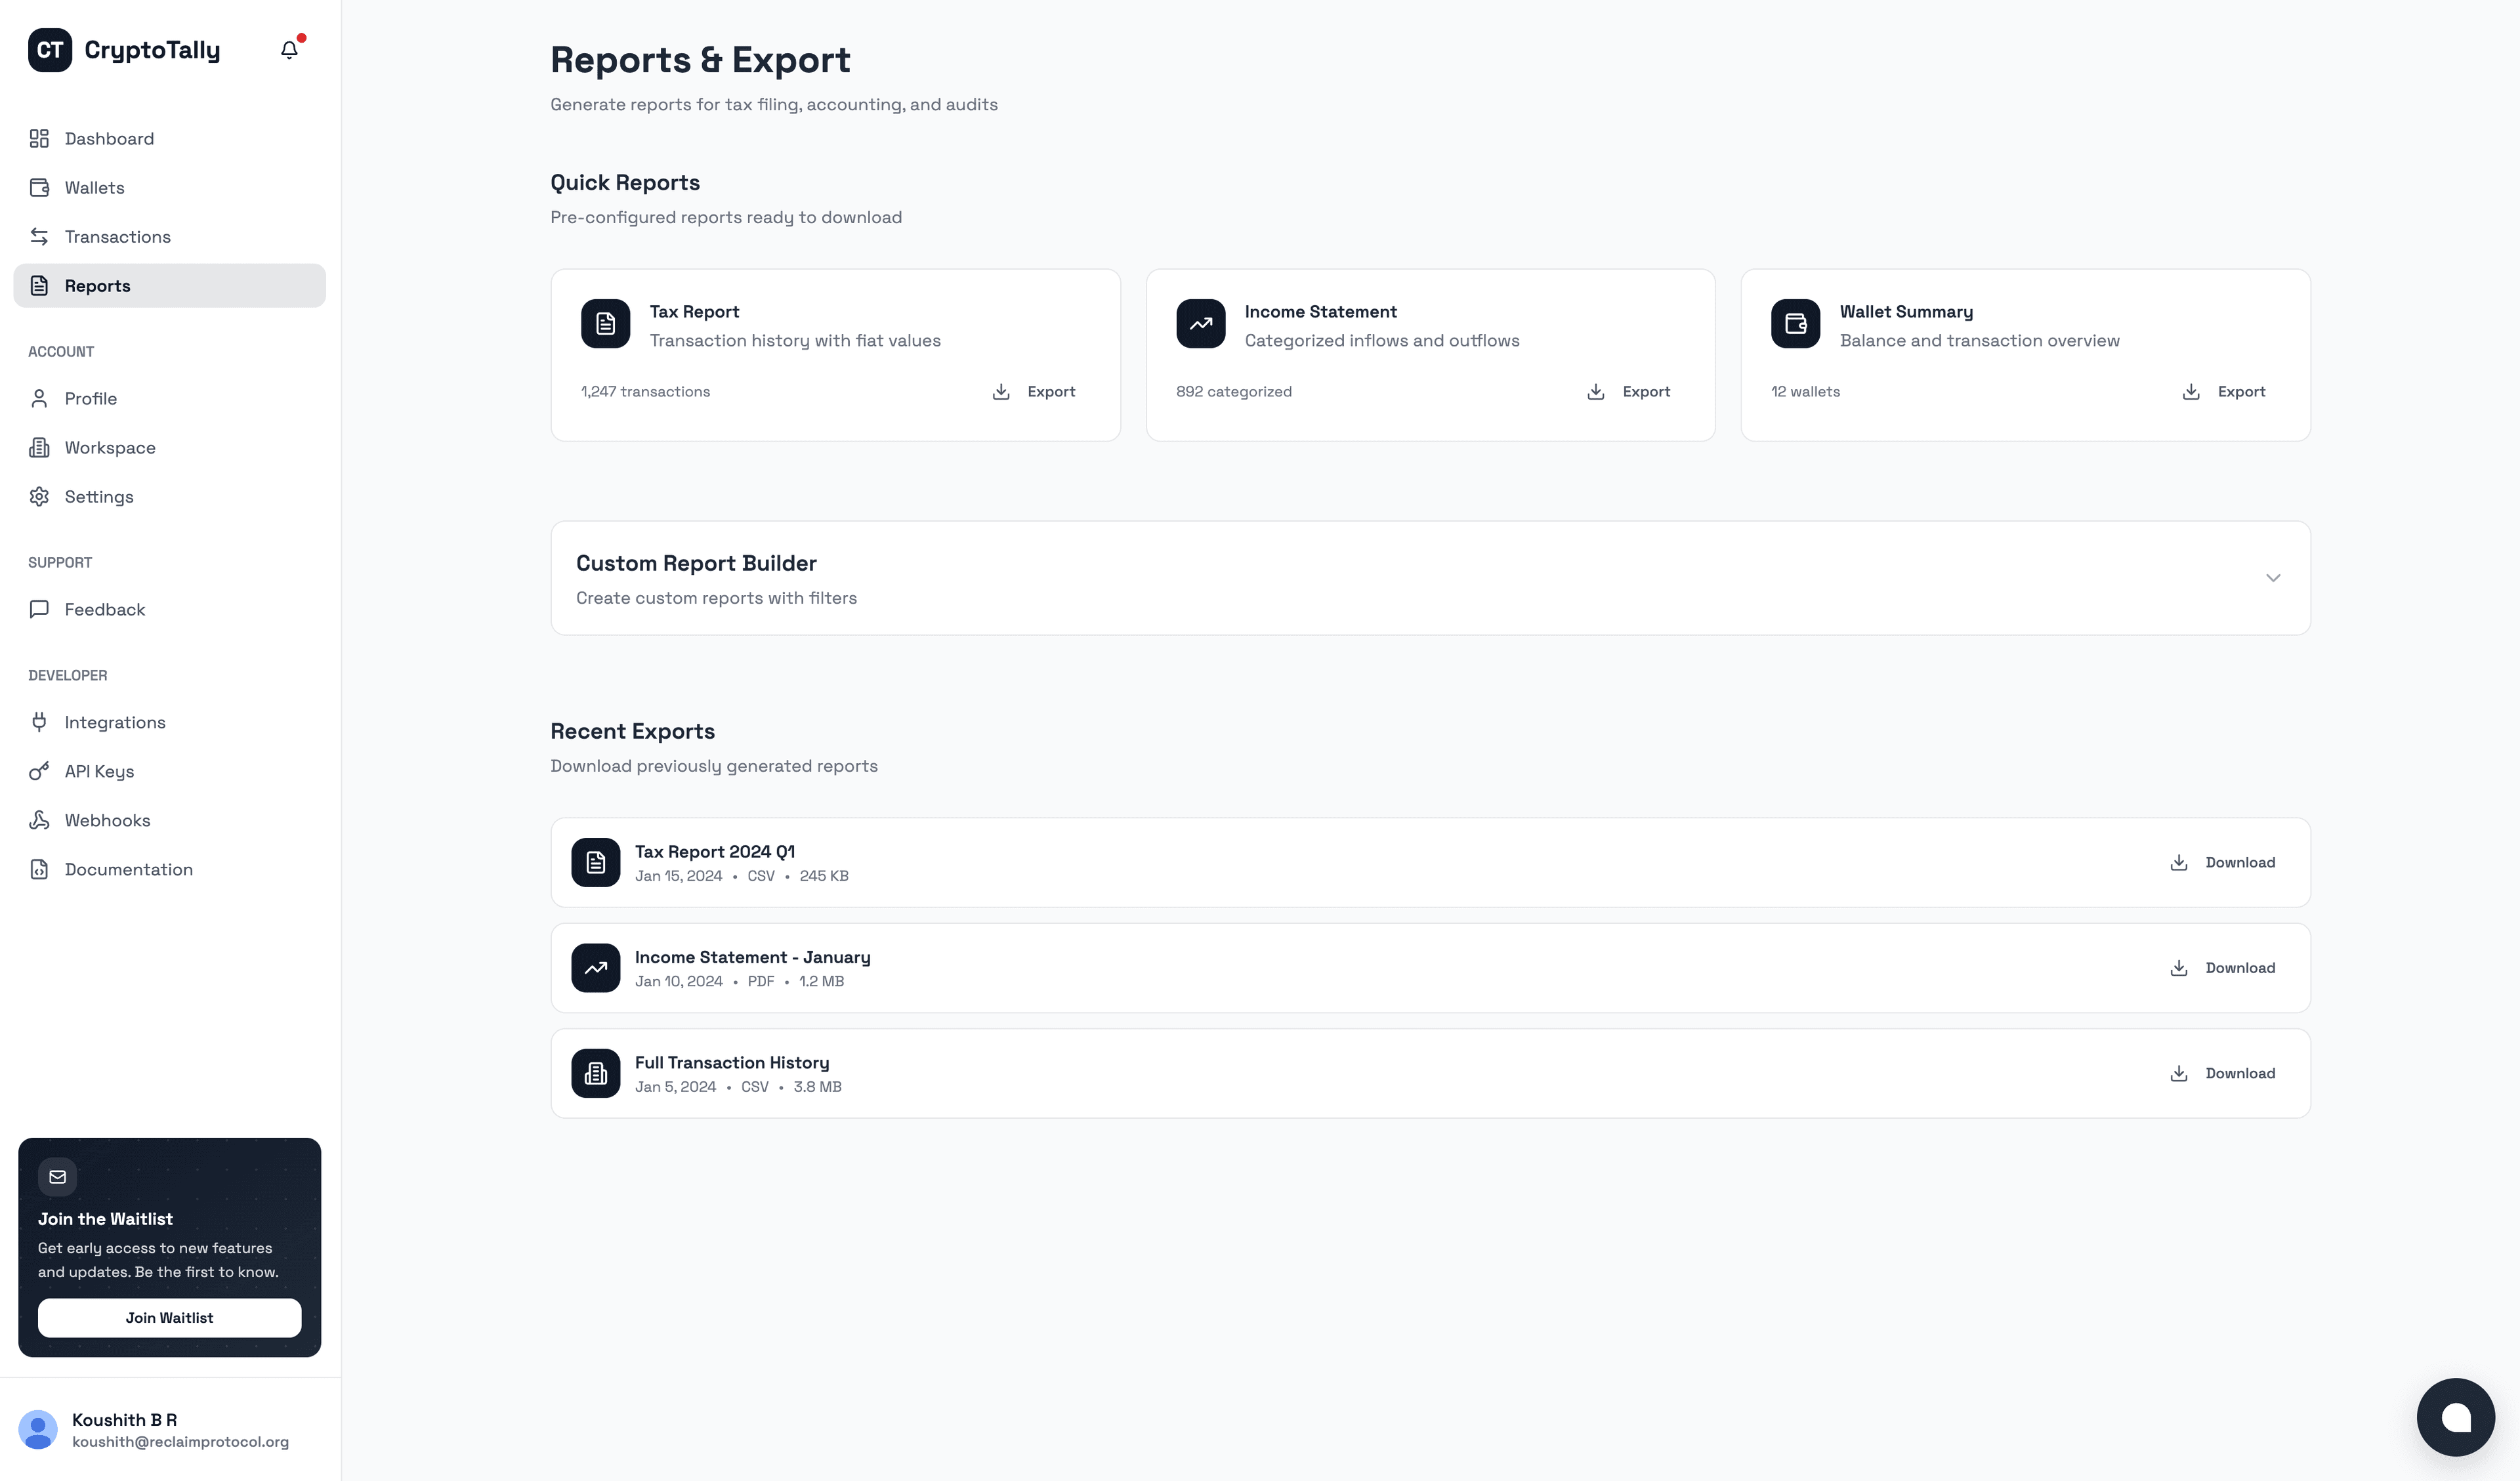This screenshot has width=2520, height=1481.
Task: Download the Income Statement - January report
Action: click(2222, 967)
